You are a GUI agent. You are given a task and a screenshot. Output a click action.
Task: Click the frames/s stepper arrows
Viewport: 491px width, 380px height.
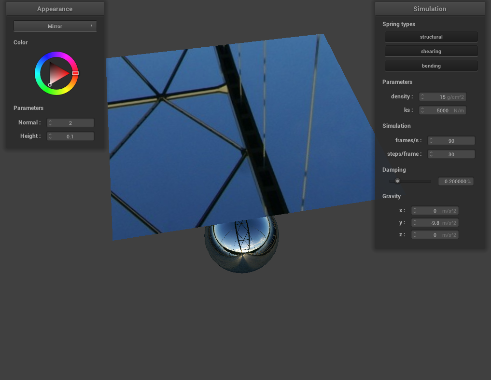[x=431, y=141]
